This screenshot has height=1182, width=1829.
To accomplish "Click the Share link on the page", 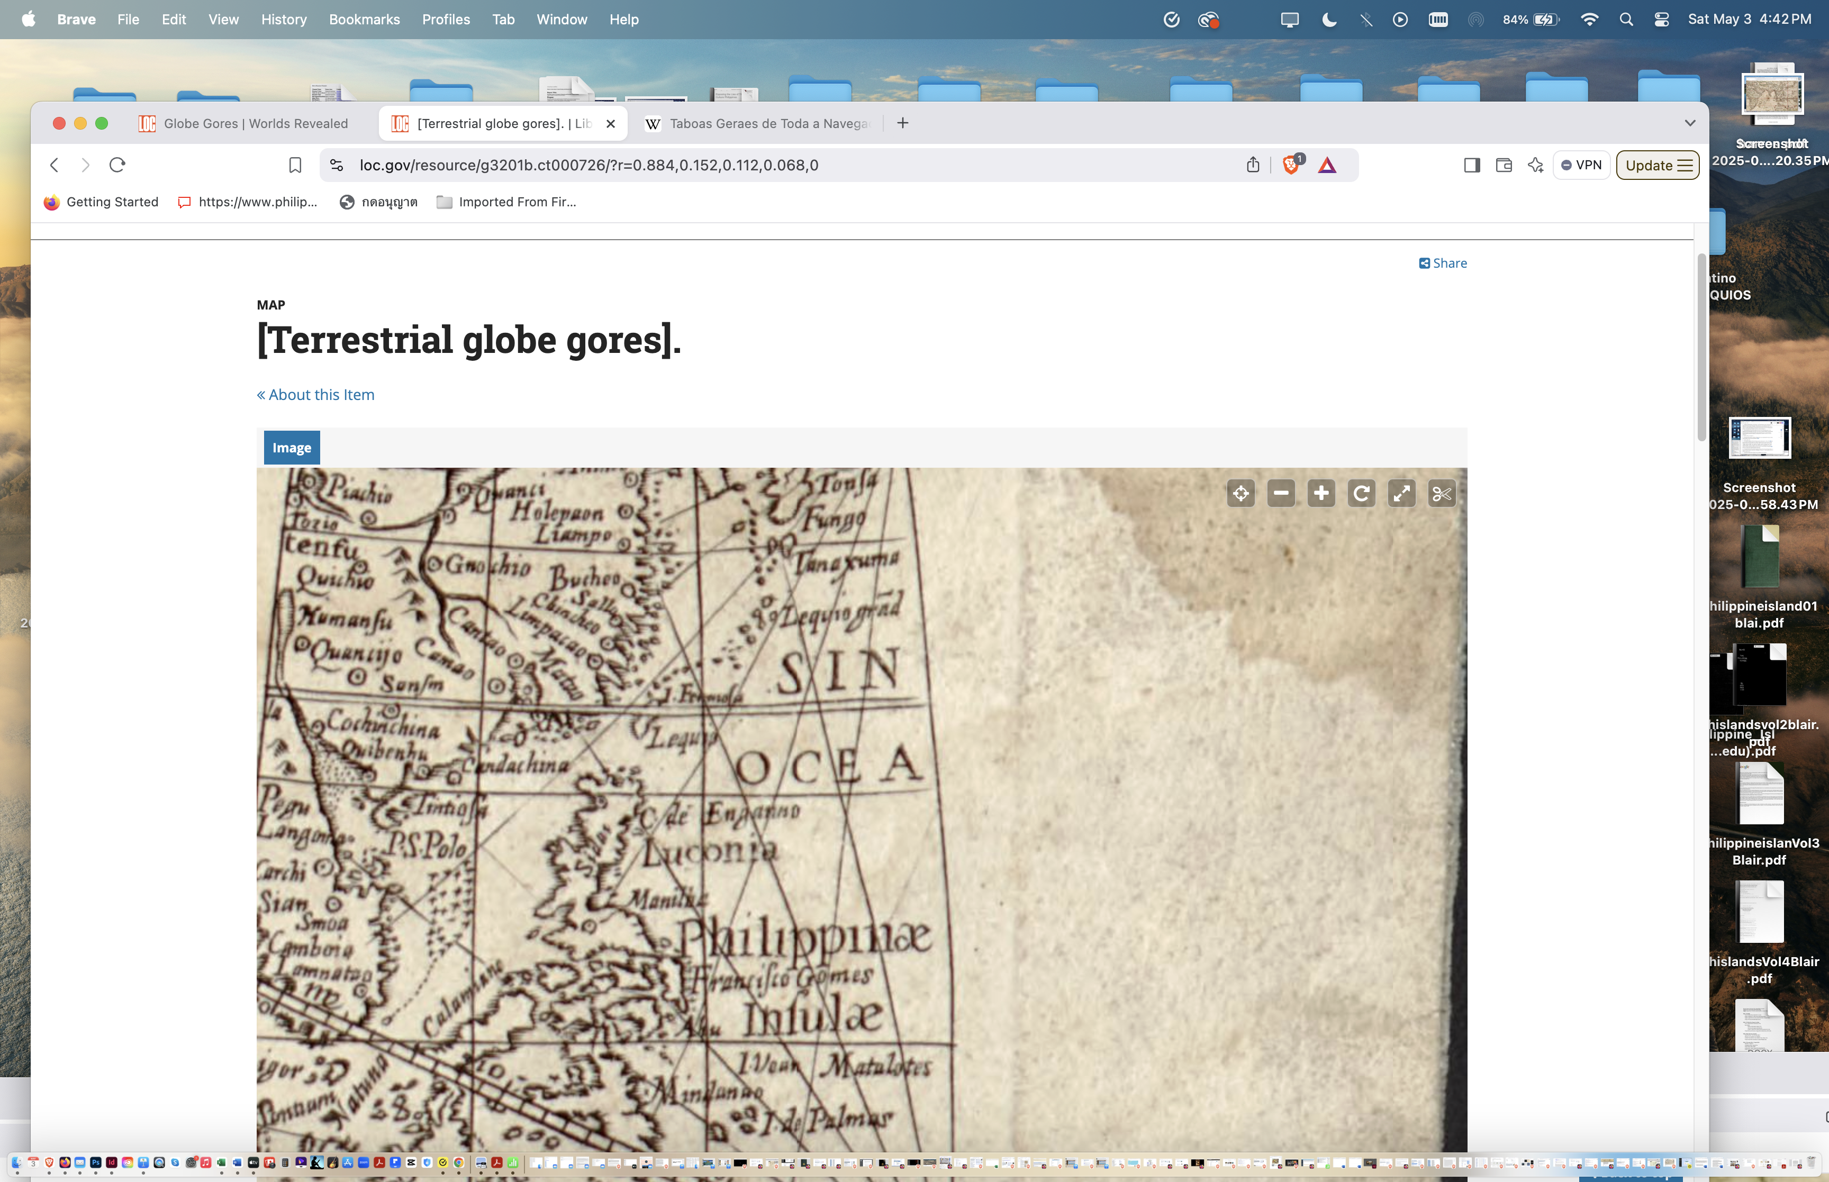I will click(1443, 263).
